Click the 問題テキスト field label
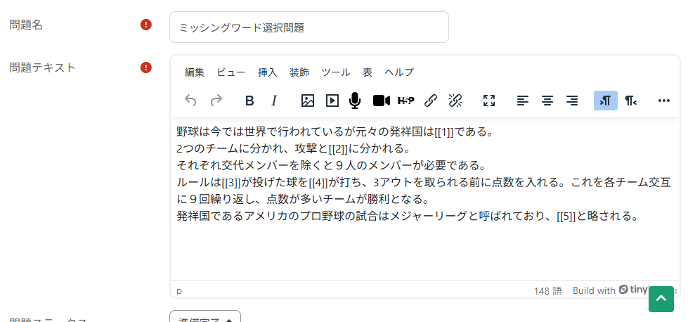 click(x=43, y=67)
